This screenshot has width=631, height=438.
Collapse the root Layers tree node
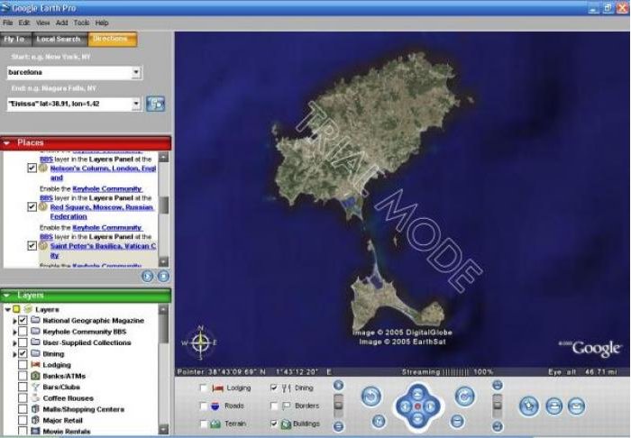[x=7, y=310]
